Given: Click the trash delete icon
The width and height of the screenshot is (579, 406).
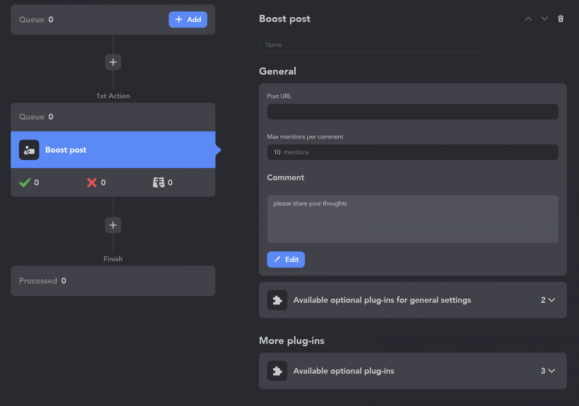Looking at the screenshot, I should click(x=561, y=19).
